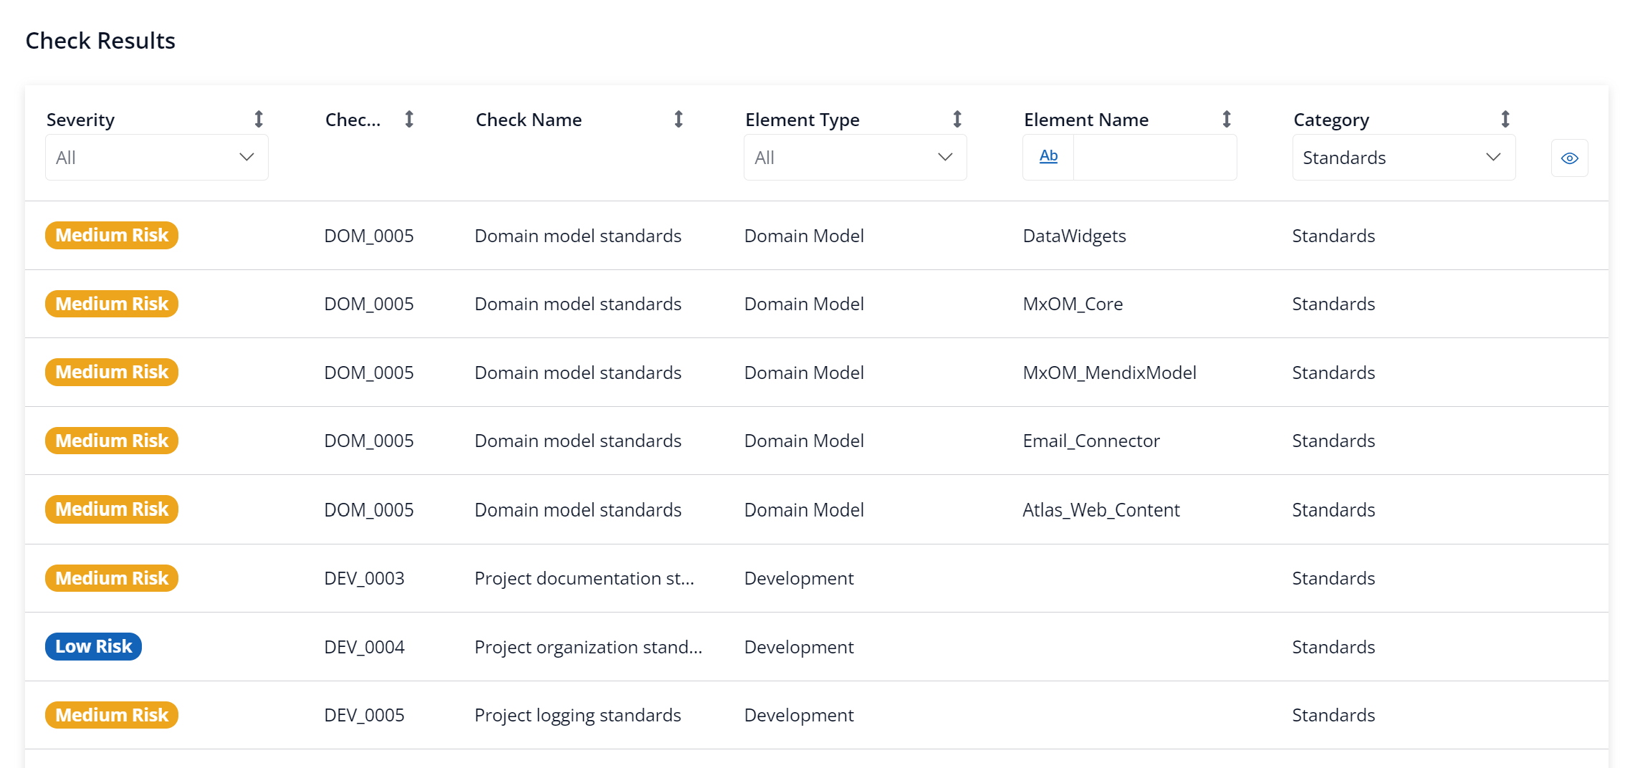Viewport: 1625px width, 768px height.
Task: Expand the Element Type filter dropdown
Action: pyautogui.click(x=855, y=158)
